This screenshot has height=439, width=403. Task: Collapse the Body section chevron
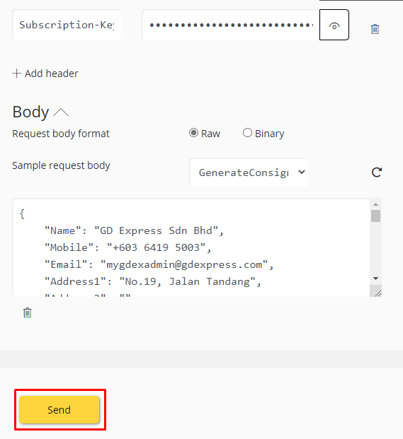[61, 112]
